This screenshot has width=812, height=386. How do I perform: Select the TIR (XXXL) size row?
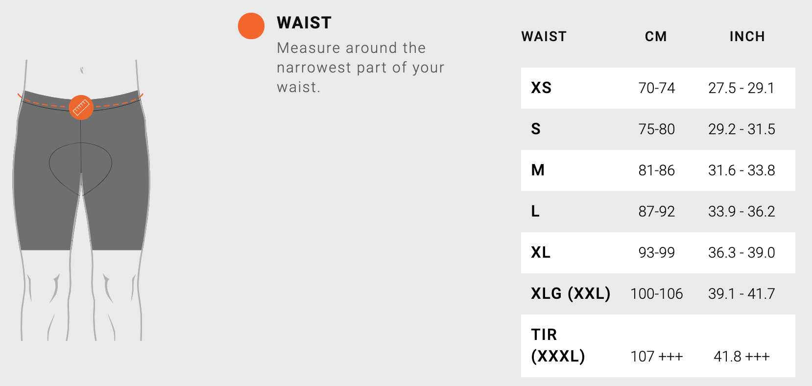[x=658, y=346]
